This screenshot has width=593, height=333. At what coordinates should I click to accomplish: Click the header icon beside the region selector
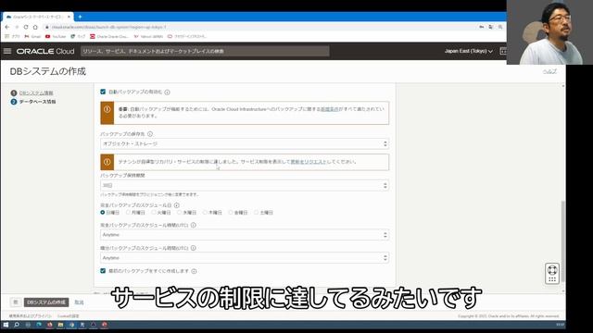pos(503,51)
